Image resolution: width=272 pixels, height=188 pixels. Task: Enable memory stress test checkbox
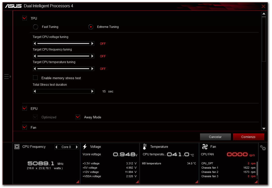[x=35, y=78]
